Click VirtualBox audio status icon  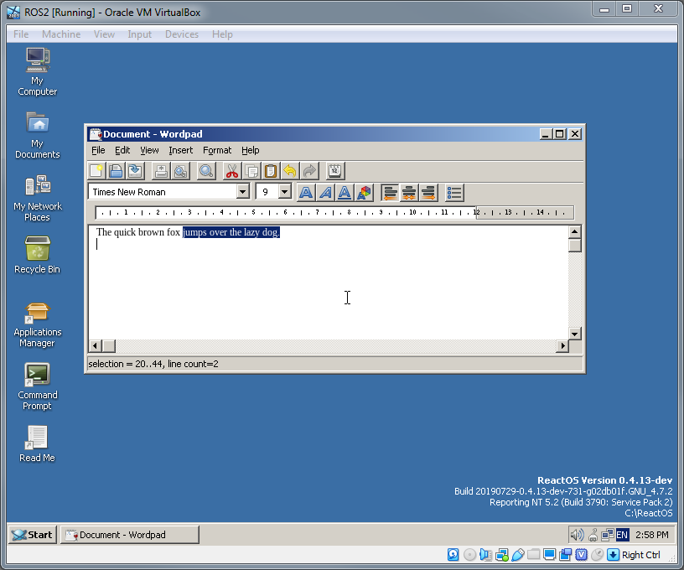pos(485,555)
